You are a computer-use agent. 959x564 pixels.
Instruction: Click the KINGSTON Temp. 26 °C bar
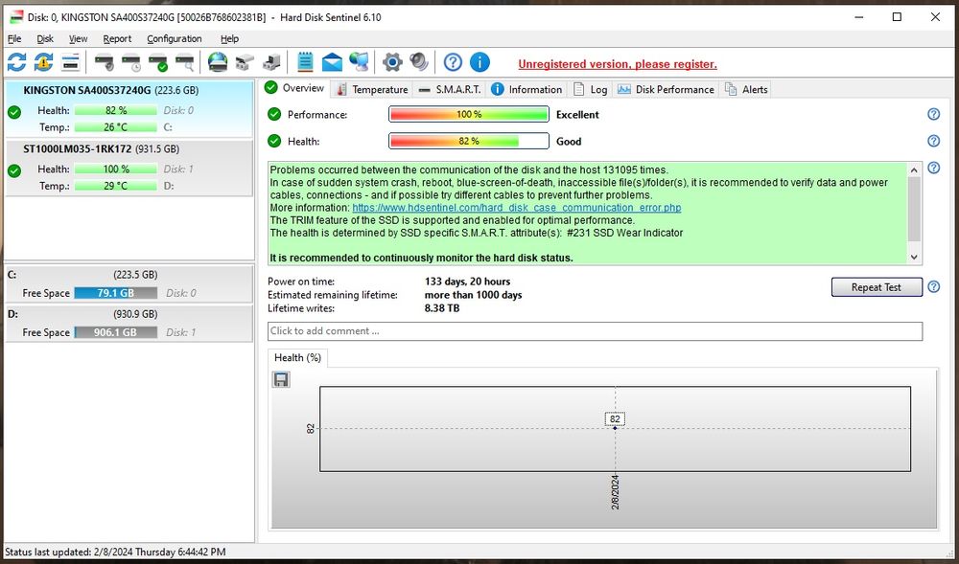[116, 127]
